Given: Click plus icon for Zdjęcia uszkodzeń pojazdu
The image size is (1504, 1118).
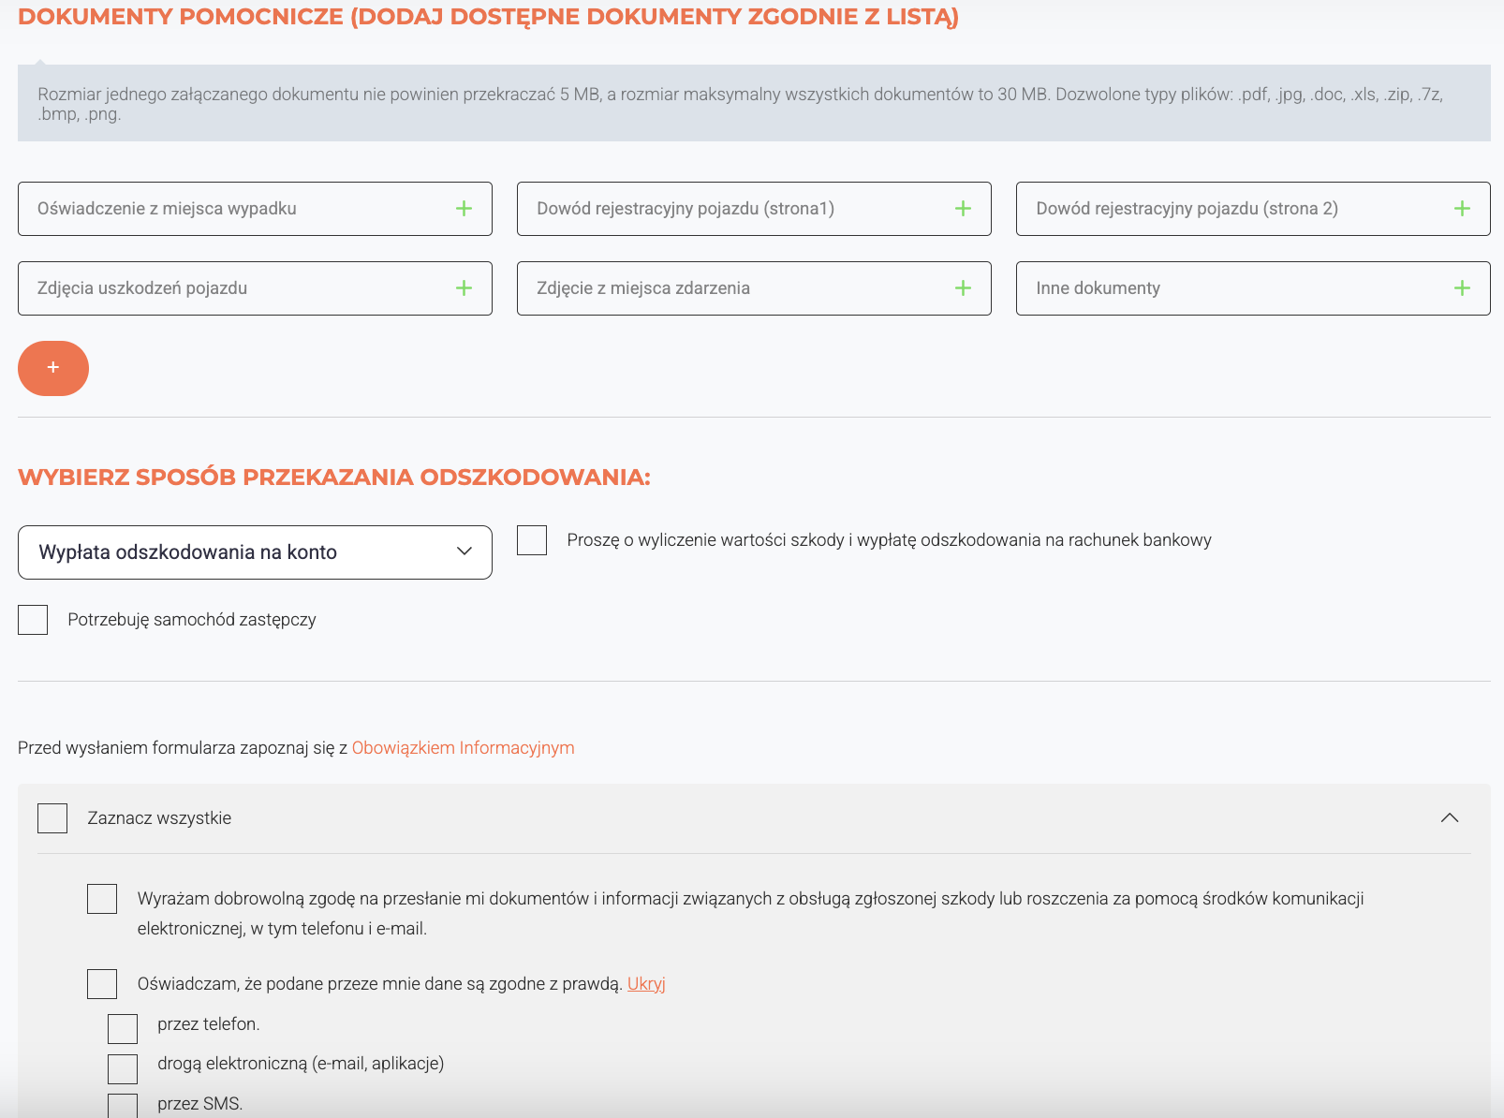Looking at the screenshot, I should [464, 288].
